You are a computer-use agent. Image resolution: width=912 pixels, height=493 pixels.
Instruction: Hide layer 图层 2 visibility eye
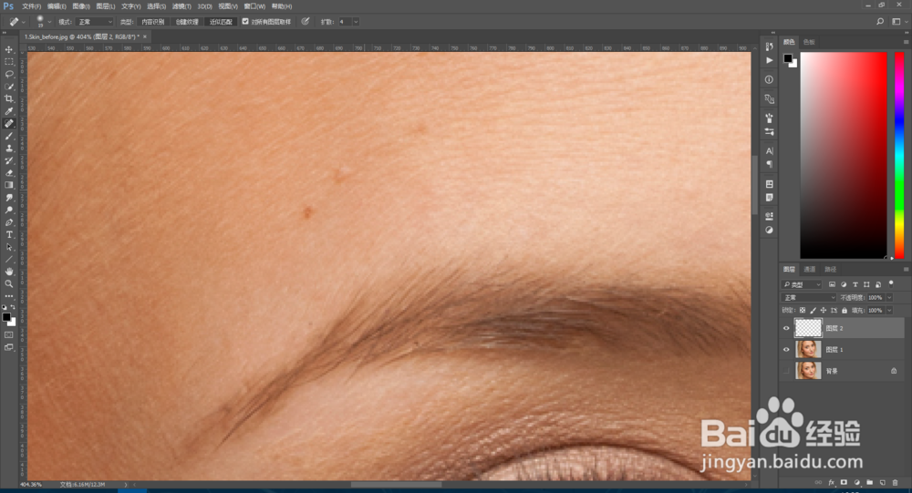tap(786, 328)
